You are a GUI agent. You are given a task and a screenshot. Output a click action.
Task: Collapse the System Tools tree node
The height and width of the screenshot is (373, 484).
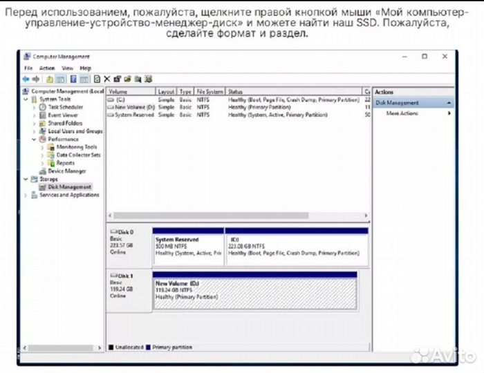click(26, 99)
